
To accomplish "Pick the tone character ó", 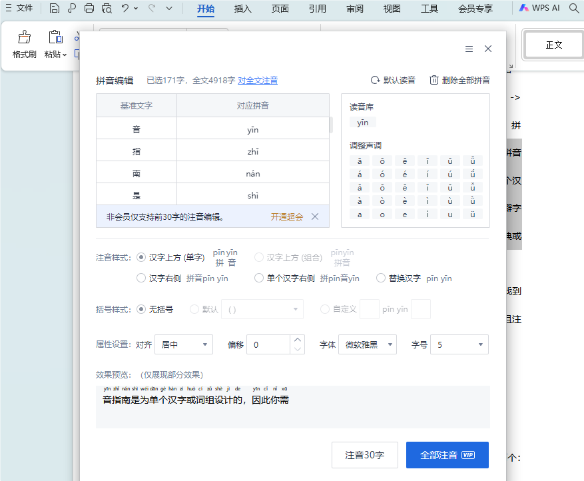I will [x=382, y=174].
